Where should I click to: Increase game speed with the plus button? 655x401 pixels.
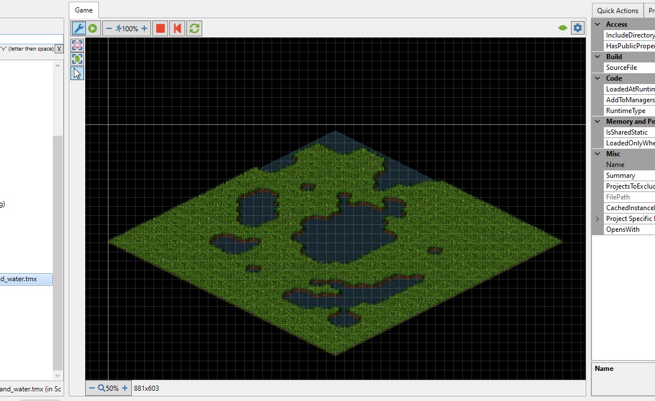click(x=144, y=28)
